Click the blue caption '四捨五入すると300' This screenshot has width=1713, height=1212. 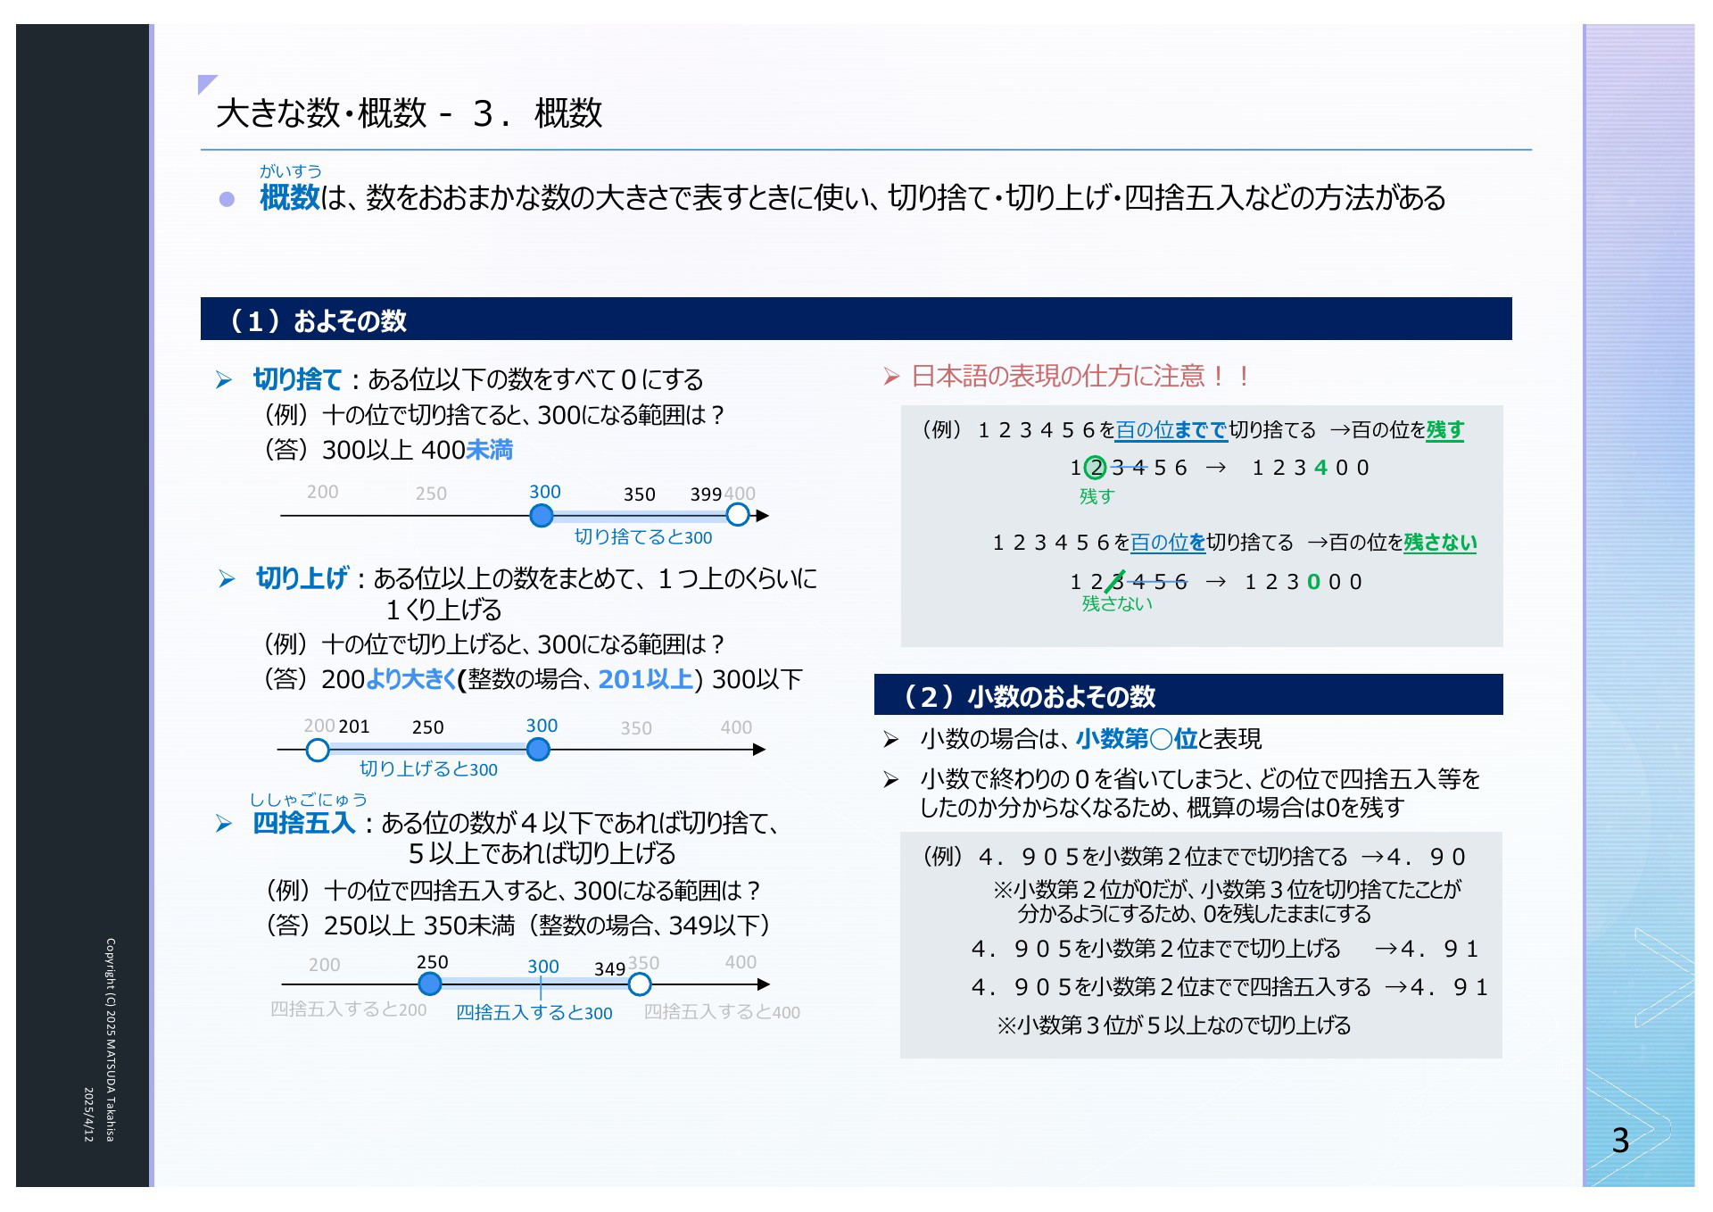click(534, 1012)
